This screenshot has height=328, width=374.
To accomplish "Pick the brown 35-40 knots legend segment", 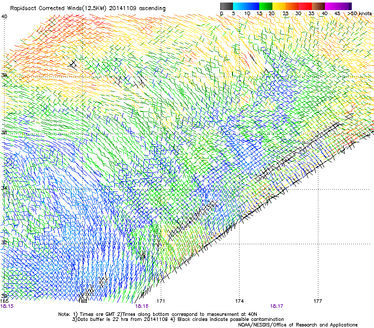I will click(318, 6).
